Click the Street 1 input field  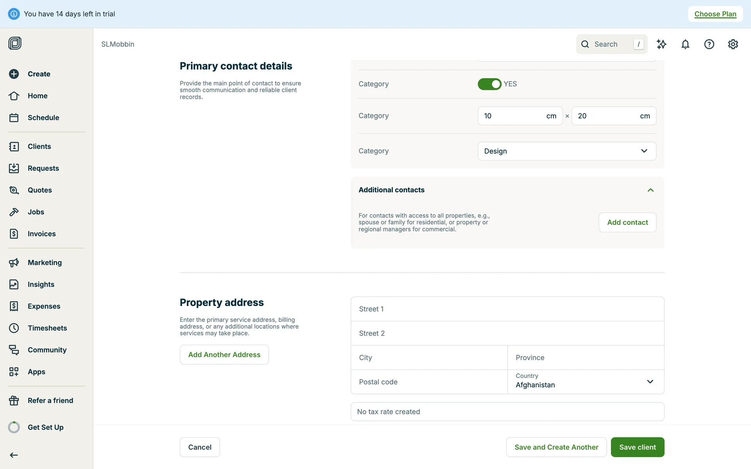point(507,309)
